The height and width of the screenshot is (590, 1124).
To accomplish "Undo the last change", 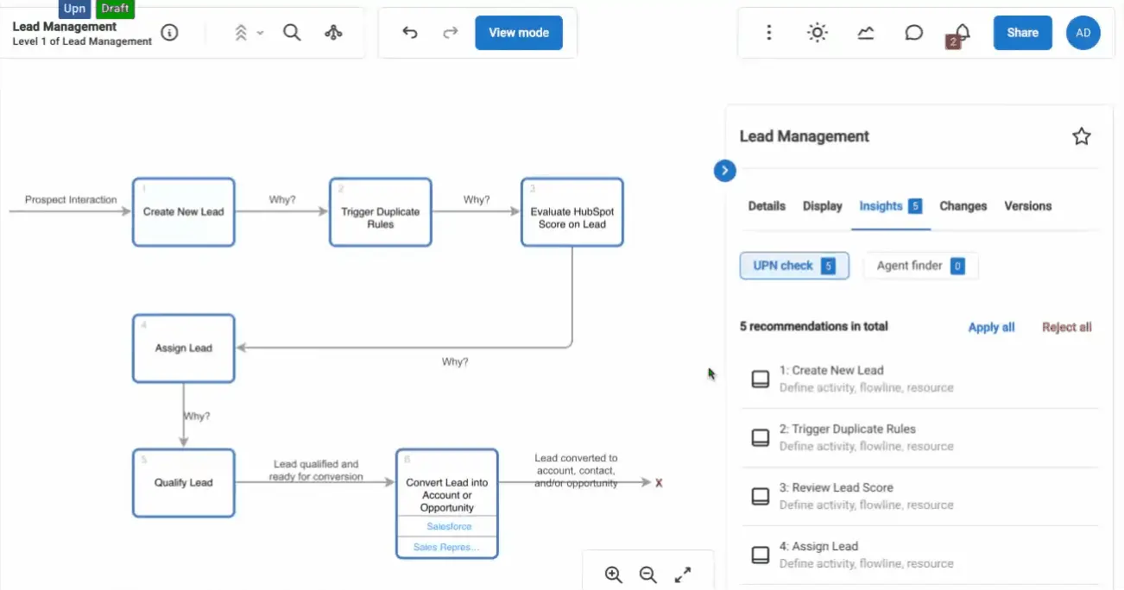I will (410, 33).
